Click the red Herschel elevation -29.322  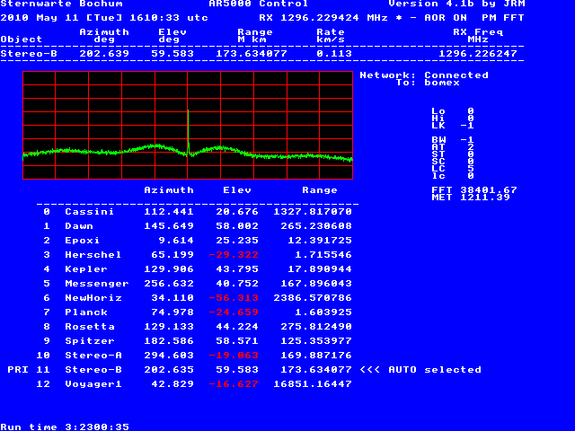[234, 255]
